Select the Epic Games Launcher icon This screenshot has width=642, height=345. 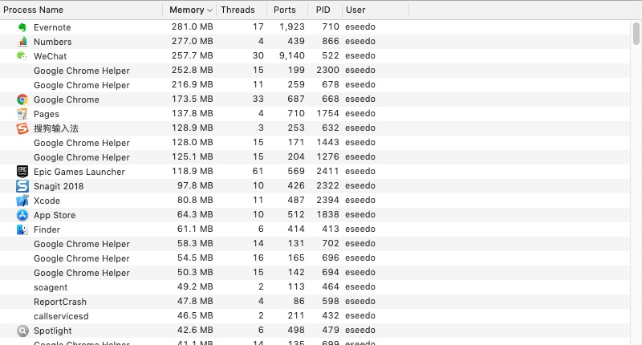click(x=22, y=172)
